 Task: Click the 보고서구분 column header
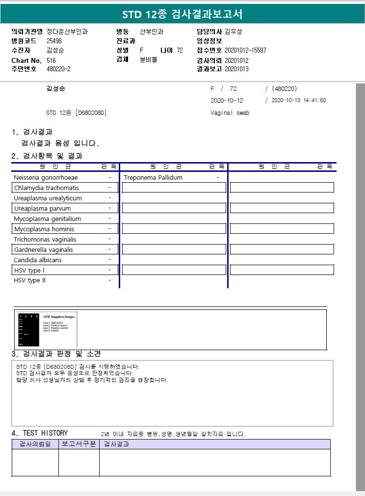coord(79,444)
